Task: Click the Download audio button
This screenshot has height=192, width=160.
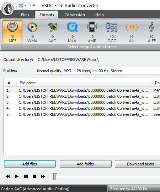Action: [x=138, y=164]
